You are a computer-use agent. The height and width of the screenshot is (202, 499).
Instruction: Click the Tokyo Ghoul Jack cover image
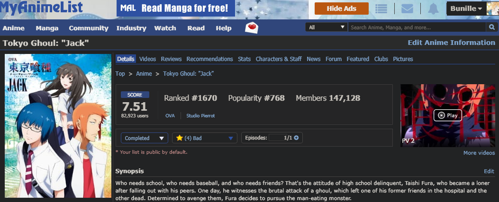(58, 126)
